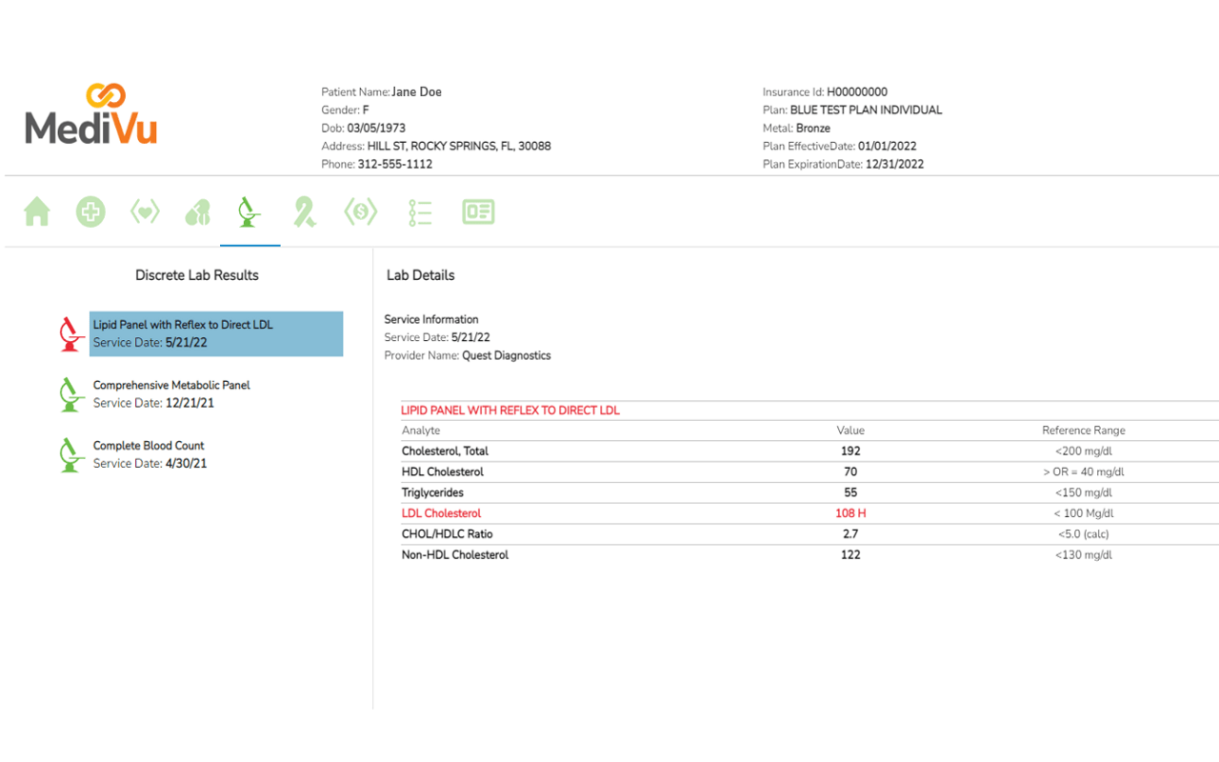Open the timeline list icon tab
1219x762 pixels.
[420, 211]
